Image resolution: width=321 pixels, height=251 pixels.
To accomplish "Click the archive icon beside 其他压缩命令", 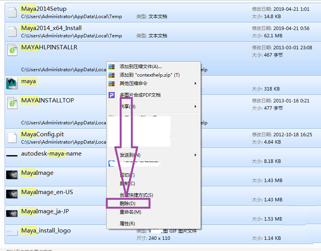I will (112, 84).
